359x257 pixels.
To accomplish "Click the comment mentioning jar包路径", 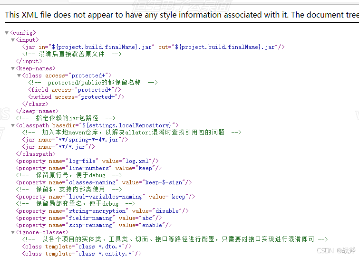I will [x=66, y=118].
